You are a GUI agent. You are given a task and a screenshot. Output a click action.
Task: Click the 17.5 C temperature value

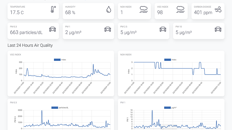[17, 12]
